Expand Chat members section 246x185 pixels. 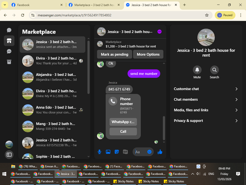click(206, 100)
